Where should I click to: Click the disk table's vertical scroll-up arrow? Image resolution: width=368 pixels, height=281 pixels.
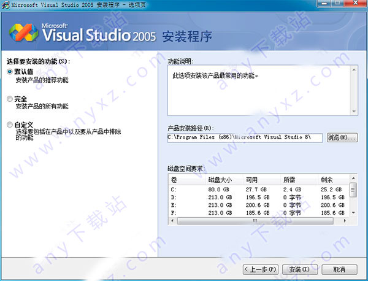point(353,179)
